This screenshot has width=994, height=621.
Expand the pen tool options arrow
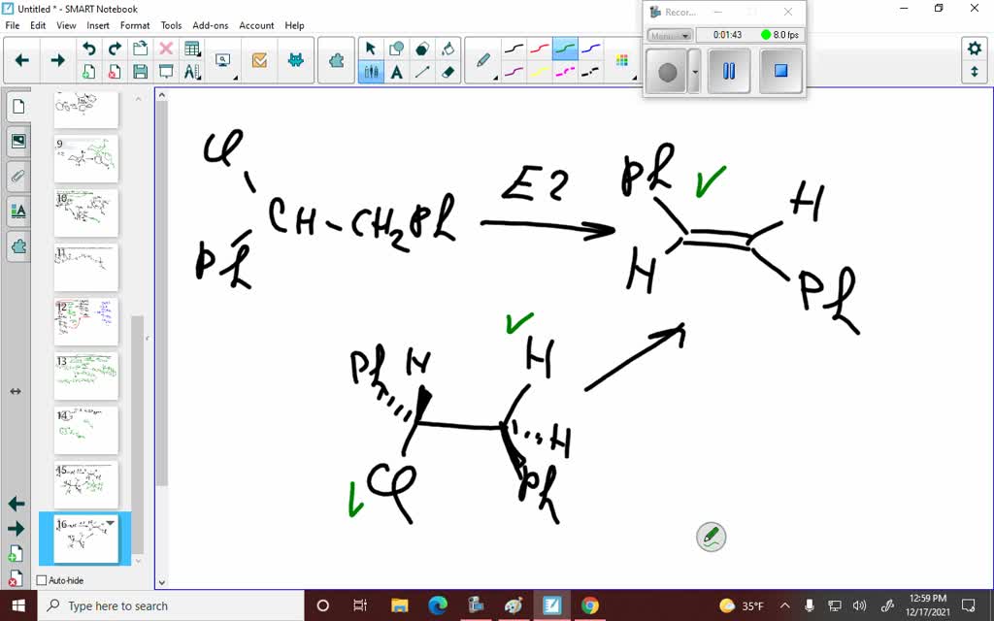(495, 78)
